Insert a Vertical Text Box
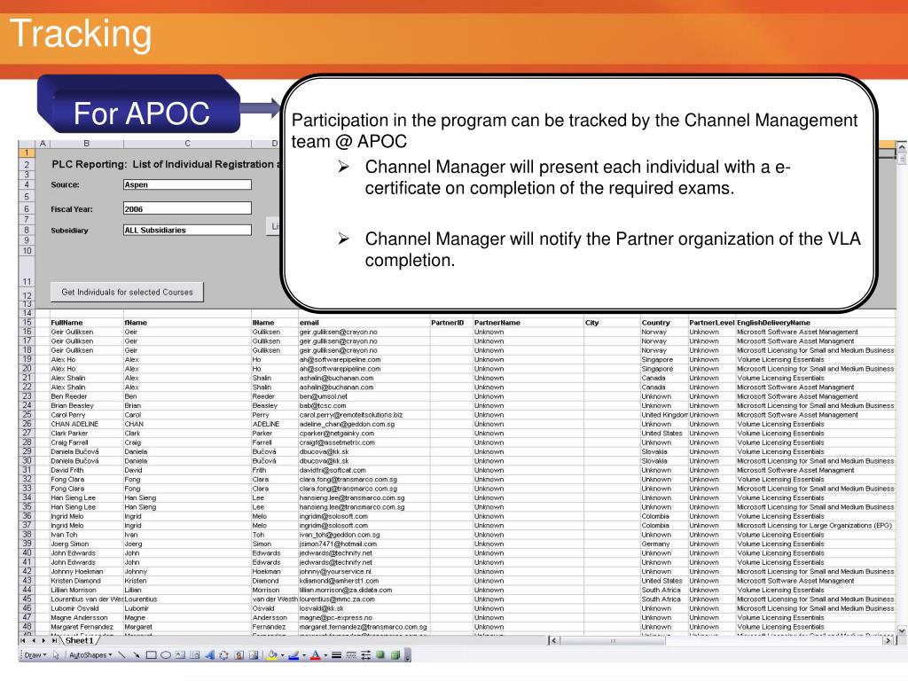This screenshot has width=908, height=681. tap(194, 655)
